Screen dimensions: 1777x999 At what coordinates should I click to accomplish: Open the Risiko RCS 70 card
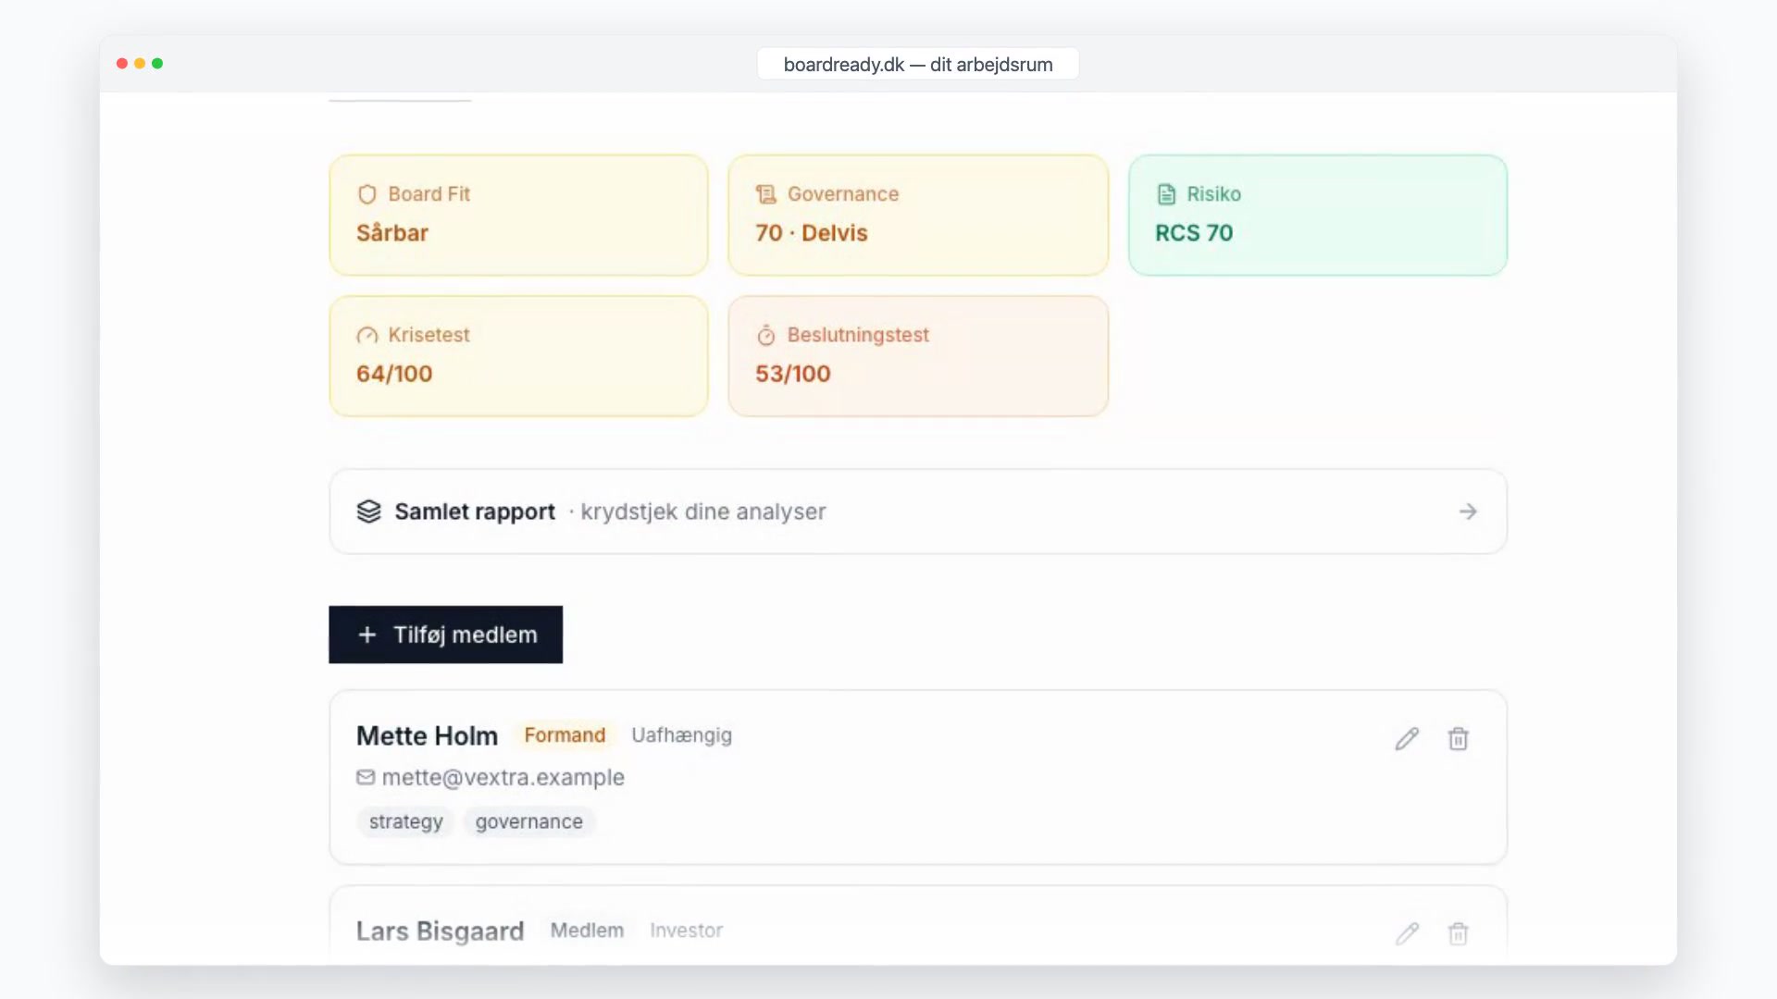pyautogui.click(x=1318, y=215)
